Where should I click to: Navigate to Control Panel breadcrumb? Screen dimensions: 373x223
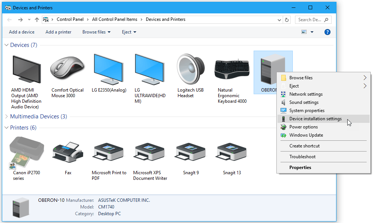pyautogui.click(x=70, y=19)
